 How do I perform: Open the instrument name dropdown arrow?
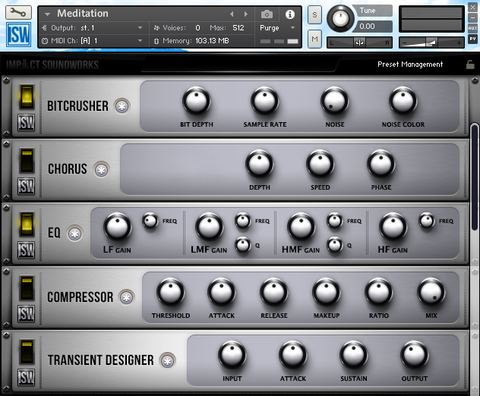click(x=48, y=14)
